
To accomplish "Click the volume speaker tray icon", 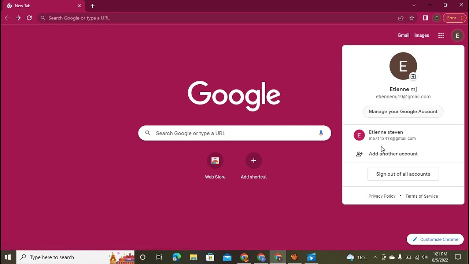I will pyautogui.click(x=425, y=257).
